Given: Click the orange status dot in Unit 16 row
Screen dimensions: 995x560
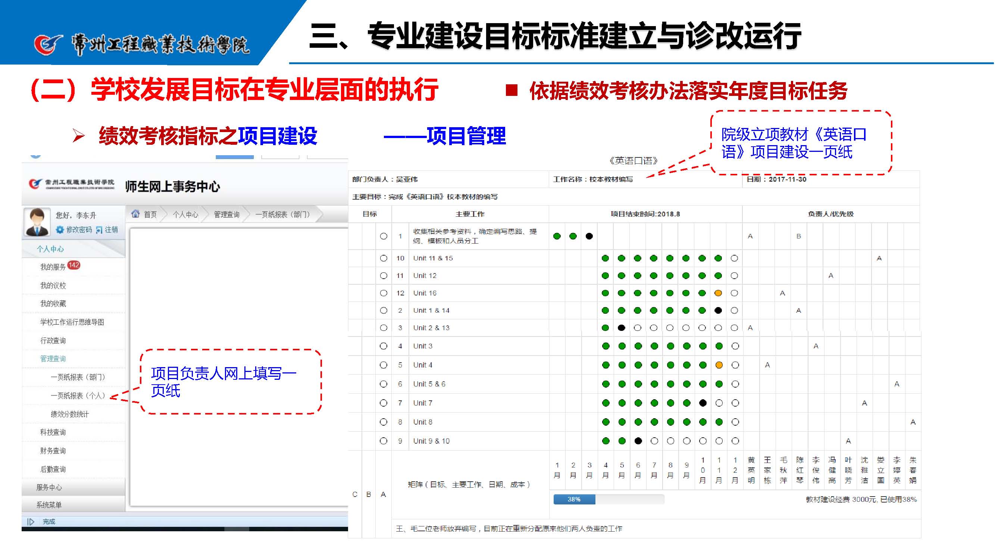Looking at the screenshot, I should pyautogui.click(x=719, y=293).
